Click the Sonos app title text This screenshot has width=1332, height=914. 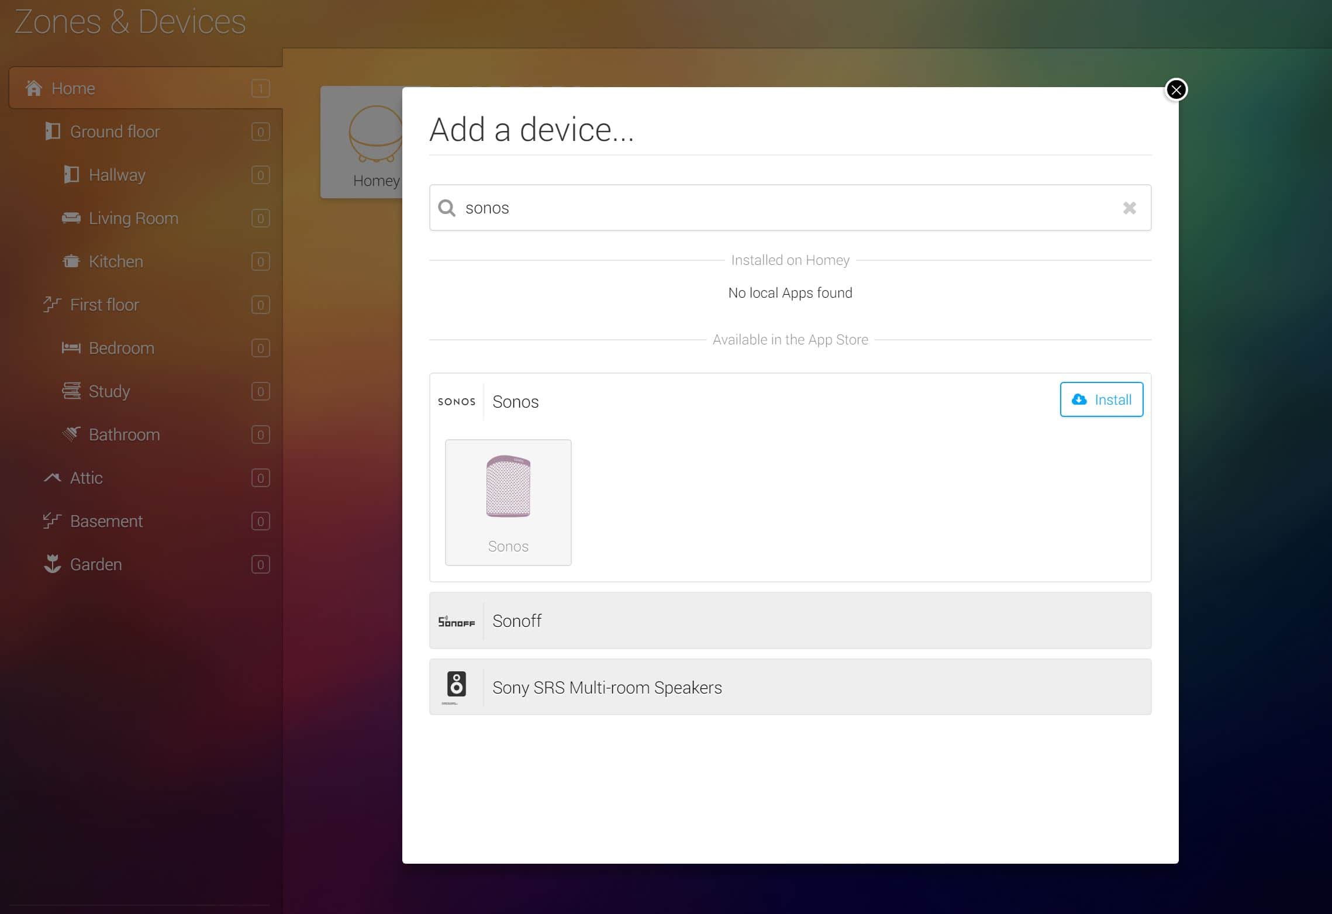click(x=515, y=402)
